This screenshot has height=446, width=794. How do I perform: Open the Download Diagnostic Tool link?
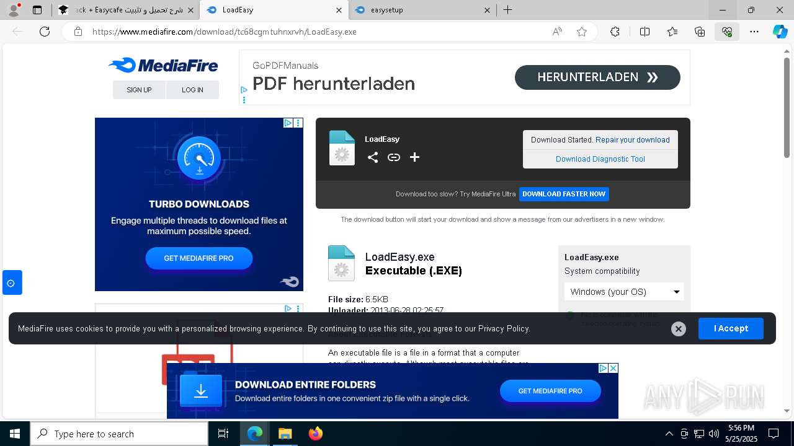tap(600, 159)
